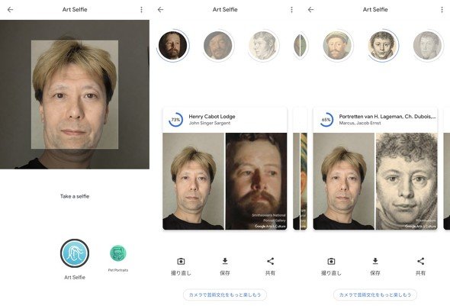Select the curly-haired drawing circle thumbnail

click(383, 45)
